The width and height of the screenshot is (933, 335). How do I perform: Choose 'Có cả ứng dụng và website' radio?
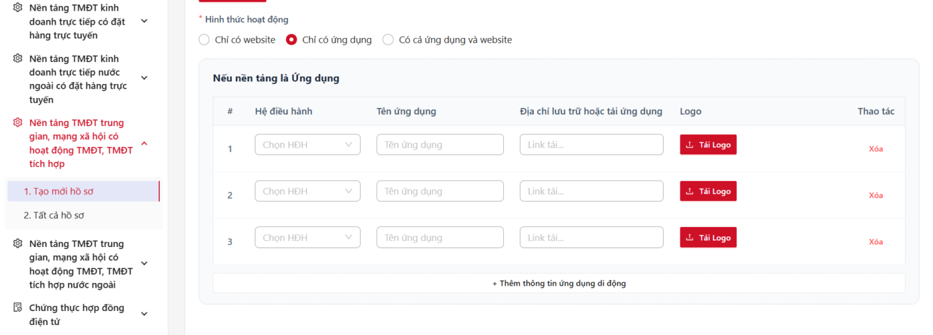(388, 40)
